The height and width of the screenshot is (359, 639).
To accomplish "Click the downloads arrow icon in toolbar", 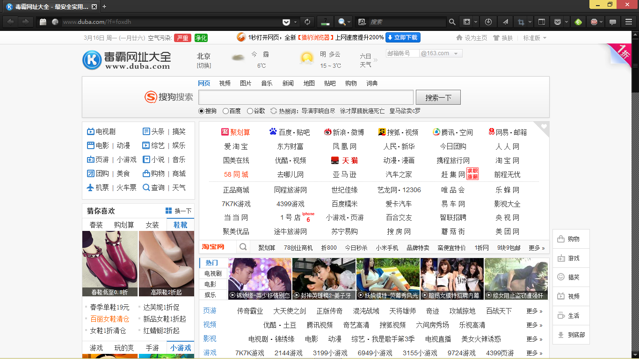I will pos(488,22).
